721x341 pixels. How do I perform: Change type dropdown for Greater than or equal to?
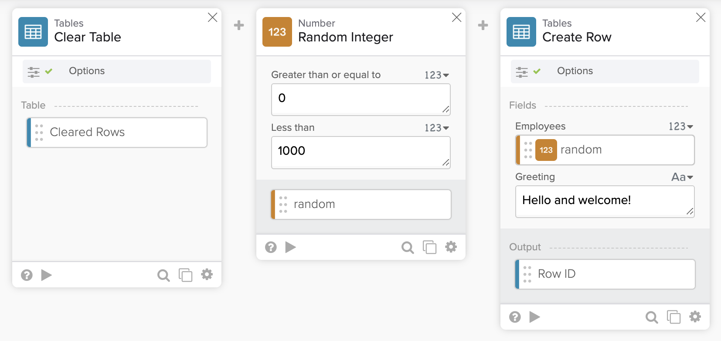437,75
